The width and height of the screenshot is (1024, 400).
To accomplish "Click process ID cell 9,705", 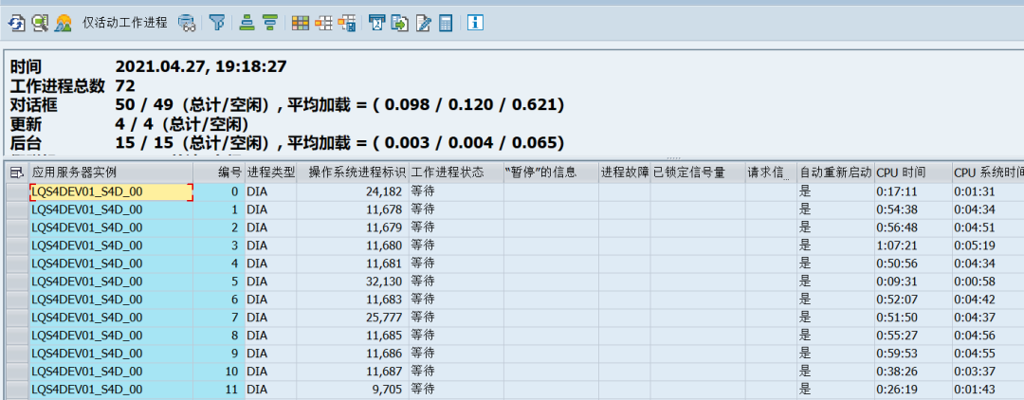I will pyautogui.click(x=353, y=390).
